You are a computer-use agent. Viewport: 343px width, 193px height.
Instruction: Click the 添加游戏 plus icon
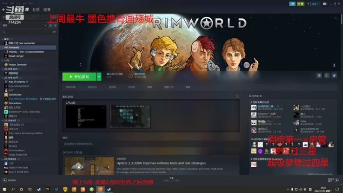tap(5, 180)
